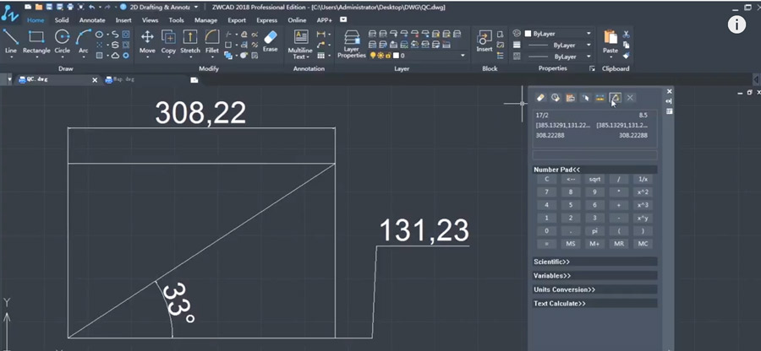Screen dimensions: 761x351
Task: Activate the Move tool
Action: [x=147, y=40]
